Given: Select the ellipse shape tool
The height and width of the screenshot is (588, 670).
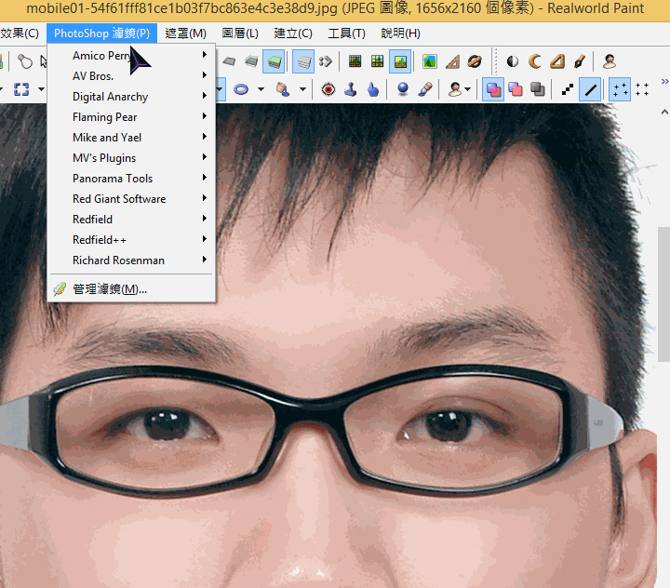Looking at the screenshot, I should (241, 89).
